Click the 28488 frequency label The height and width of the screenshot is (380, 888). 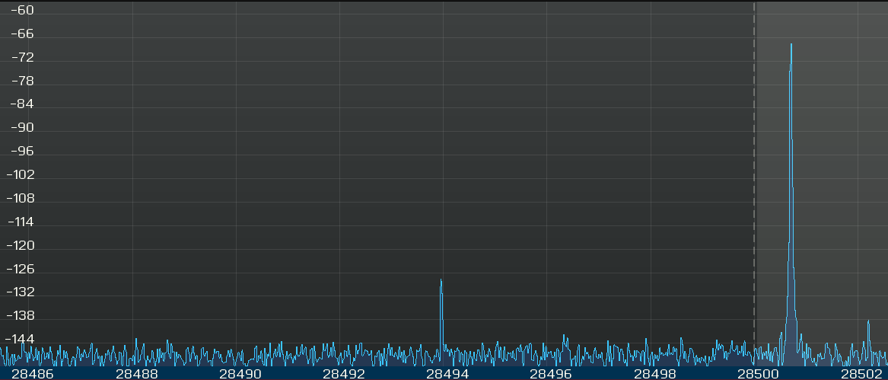pyautogui.click(x=137, y=374)
